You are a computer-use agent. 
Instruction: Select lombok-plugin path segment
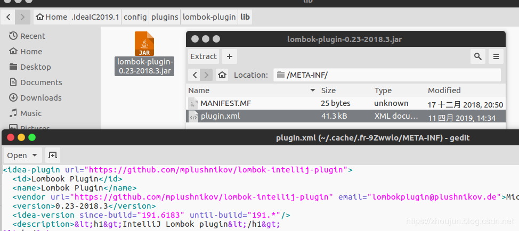(x=209, y=17)
